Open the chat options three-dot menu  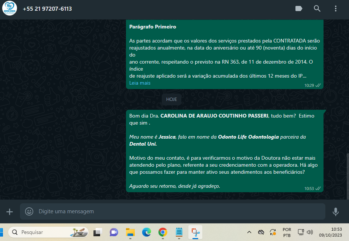(x=336, y=9)
